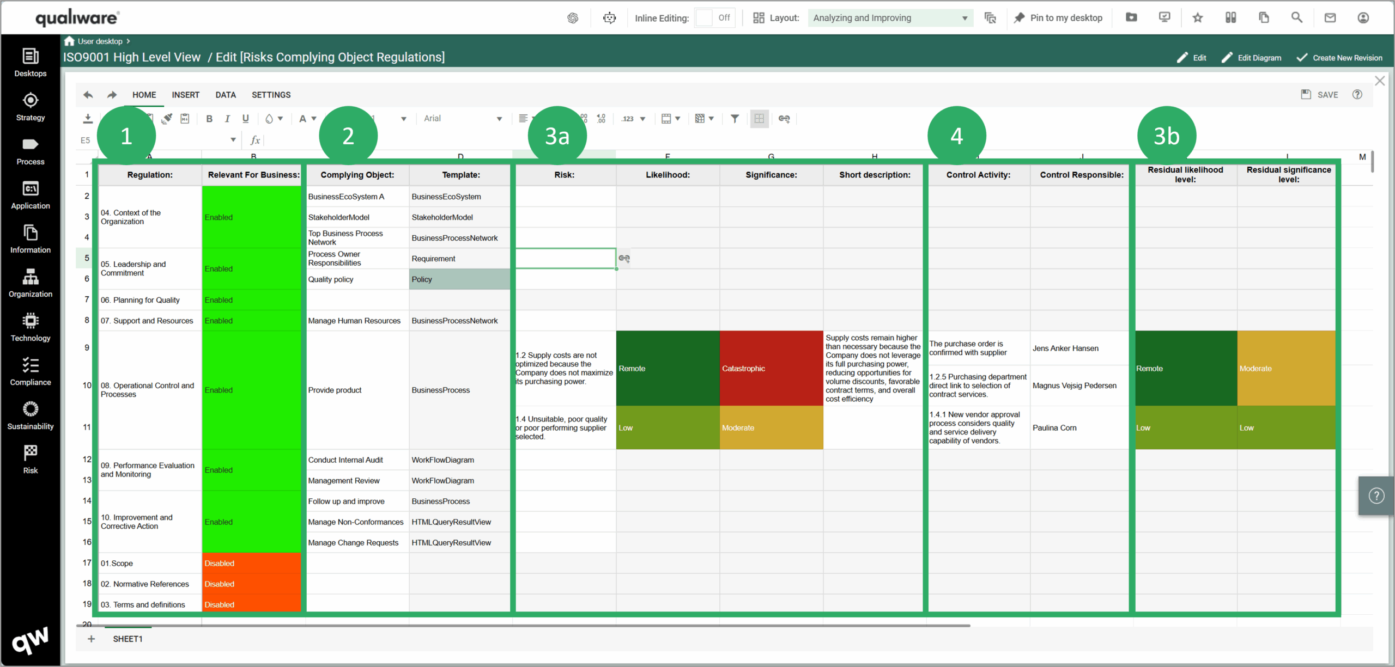1395x667 pixels.
Task: Click the Edit Diagram button
Action: 1252,57
